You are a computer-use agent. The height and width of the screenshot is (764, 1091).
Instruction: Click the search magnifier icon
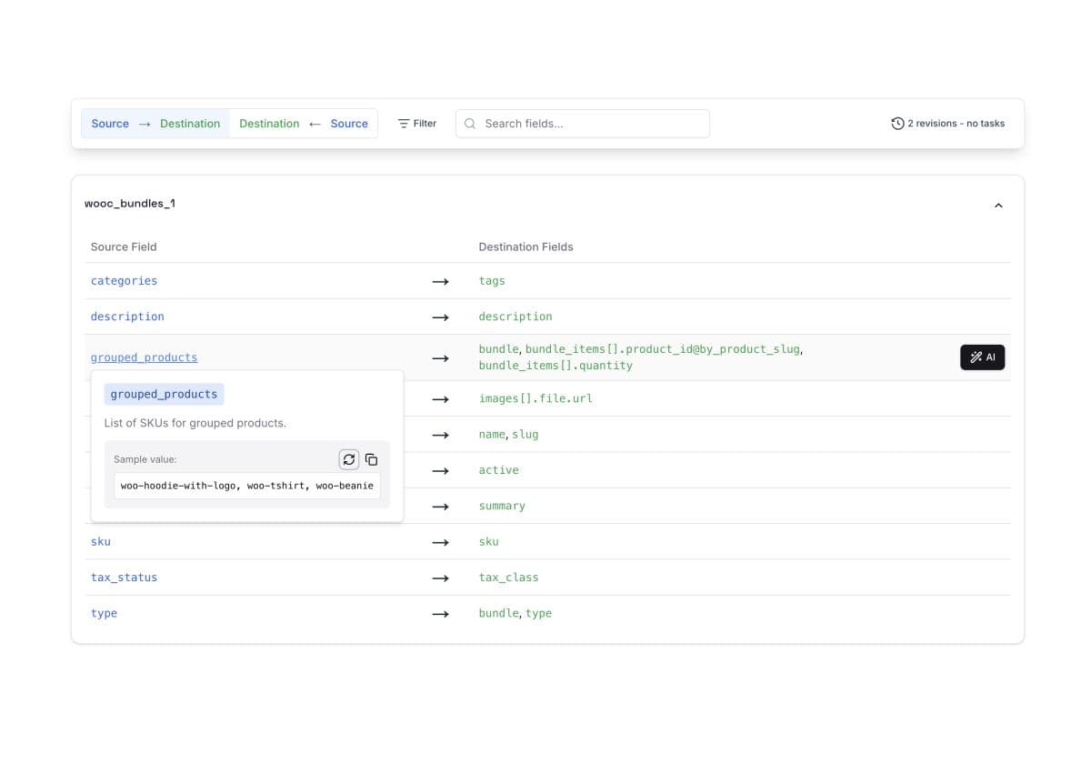coord(469,123)
